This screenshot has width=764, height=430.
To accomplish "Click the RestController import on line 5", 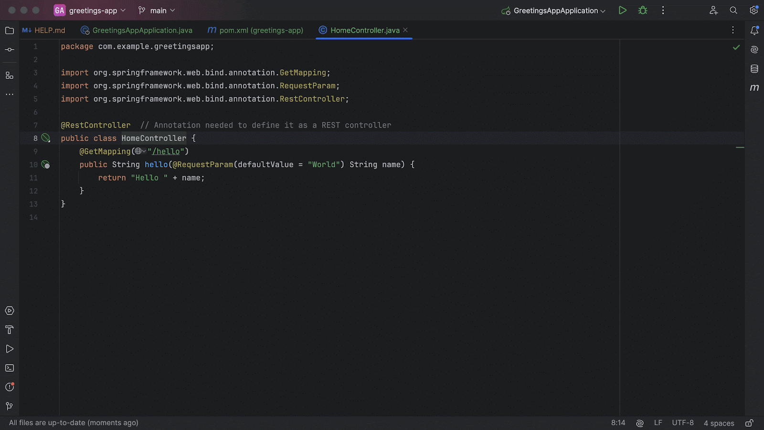I will (312, 99).
